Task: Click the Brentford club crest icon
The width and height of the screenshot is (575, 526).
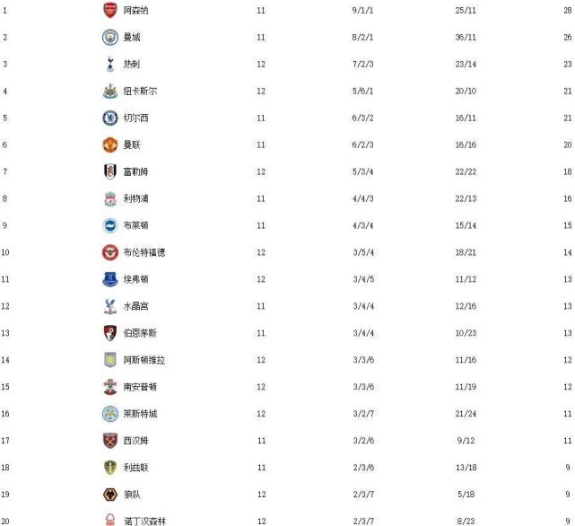Action: [x=109, y=252]
